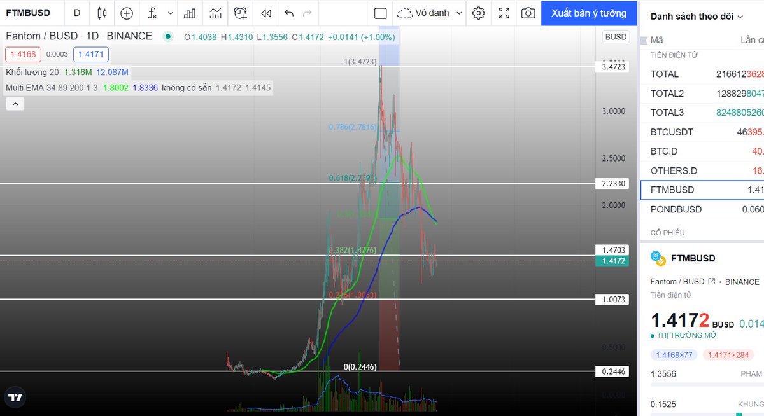Start bar replay with the rewind icon
The width and height of the screenshot is (764, 416).
click(x=266, y=13)
